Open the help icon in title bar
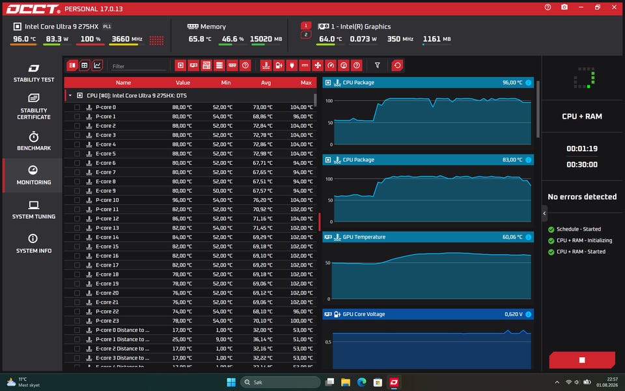Screen dimensions: 625x391 click(x=548, y=7)
